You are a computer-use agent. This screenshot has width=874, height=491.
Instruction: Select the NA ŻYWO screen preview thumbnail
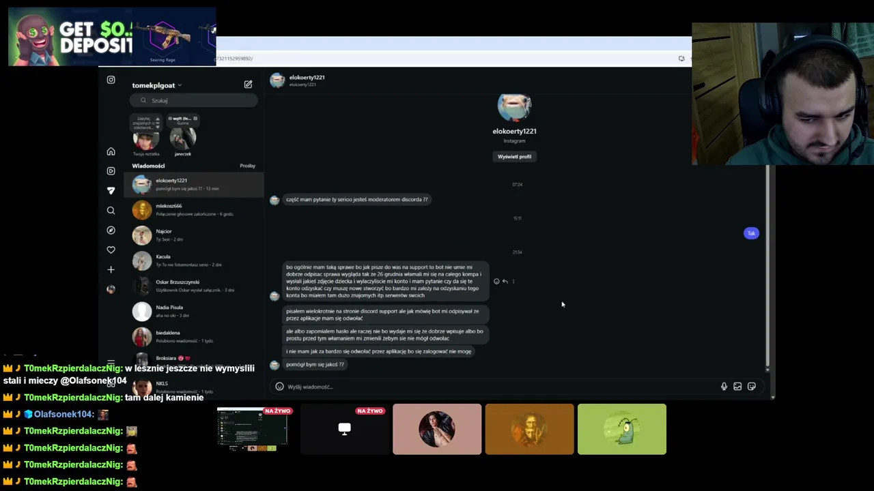coord(253,429)
